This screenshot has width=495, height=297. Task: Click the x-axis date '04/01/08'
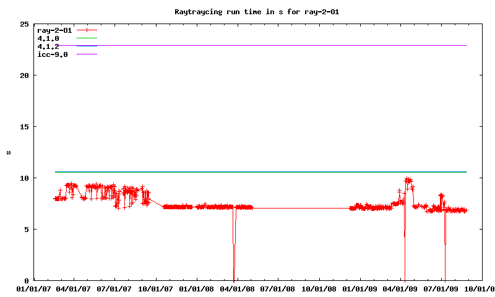click(x=238, y=288)
